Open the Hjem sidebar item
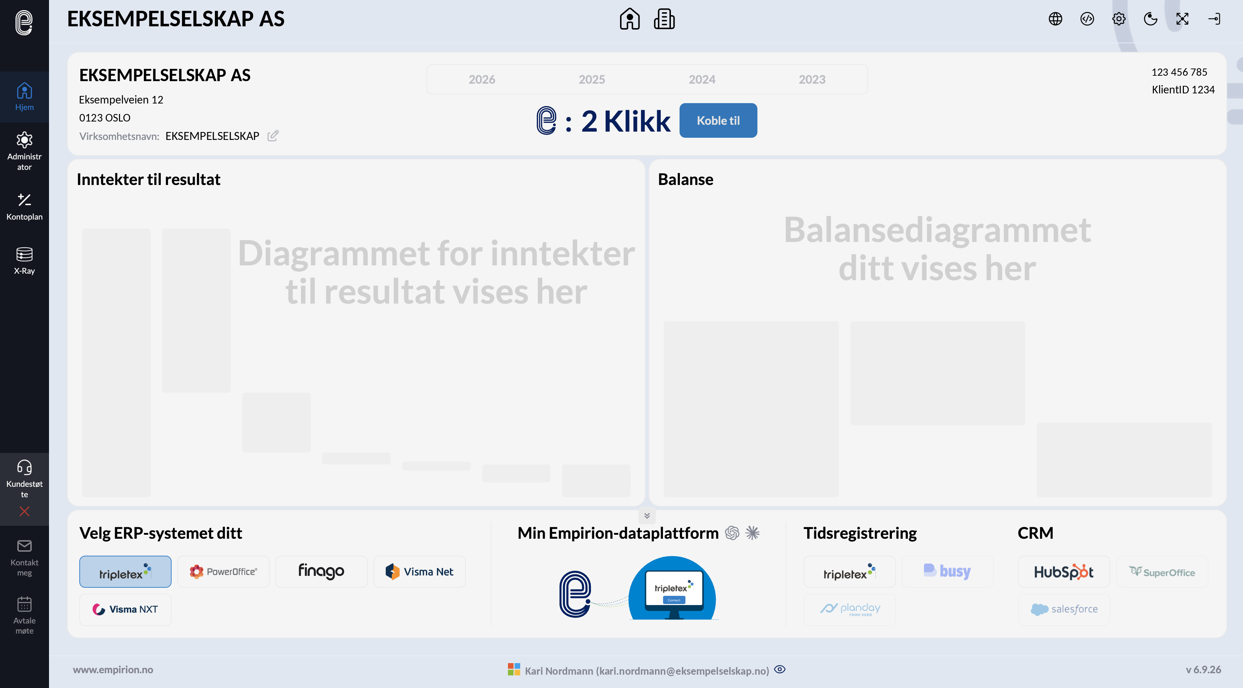This screenshot has width=1243, height=688. [24, 97]
